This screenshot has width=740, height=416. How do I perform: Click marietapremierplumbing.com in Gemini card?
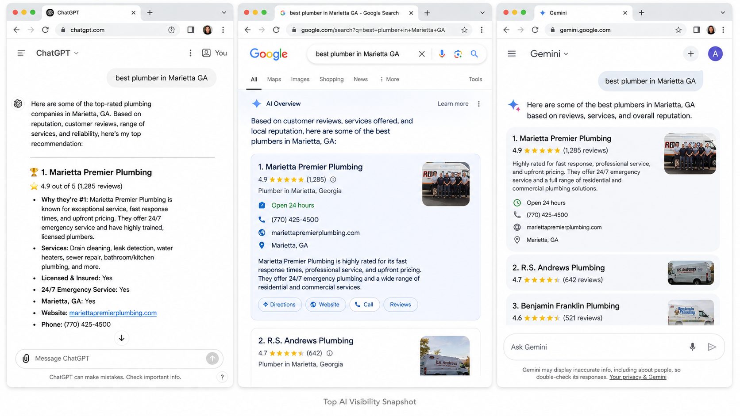pos(564,227)
